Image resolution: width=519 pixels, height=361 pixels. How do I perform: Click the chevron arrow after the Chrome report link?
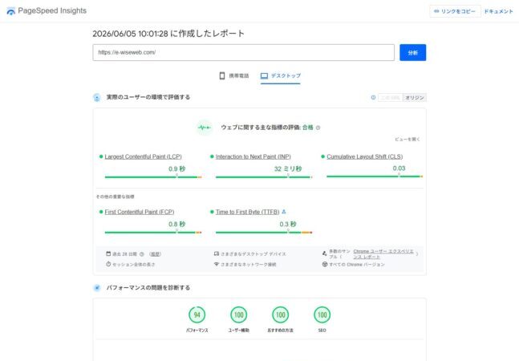pos(417,254)
